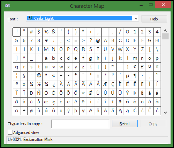Screen dimensions: 174x148
Task: Click the Calibri Light font combo box
Action: click(x=82, y=18)
